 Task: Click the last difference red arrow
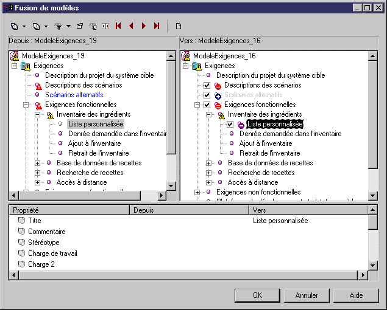click(x=157, y=26)
